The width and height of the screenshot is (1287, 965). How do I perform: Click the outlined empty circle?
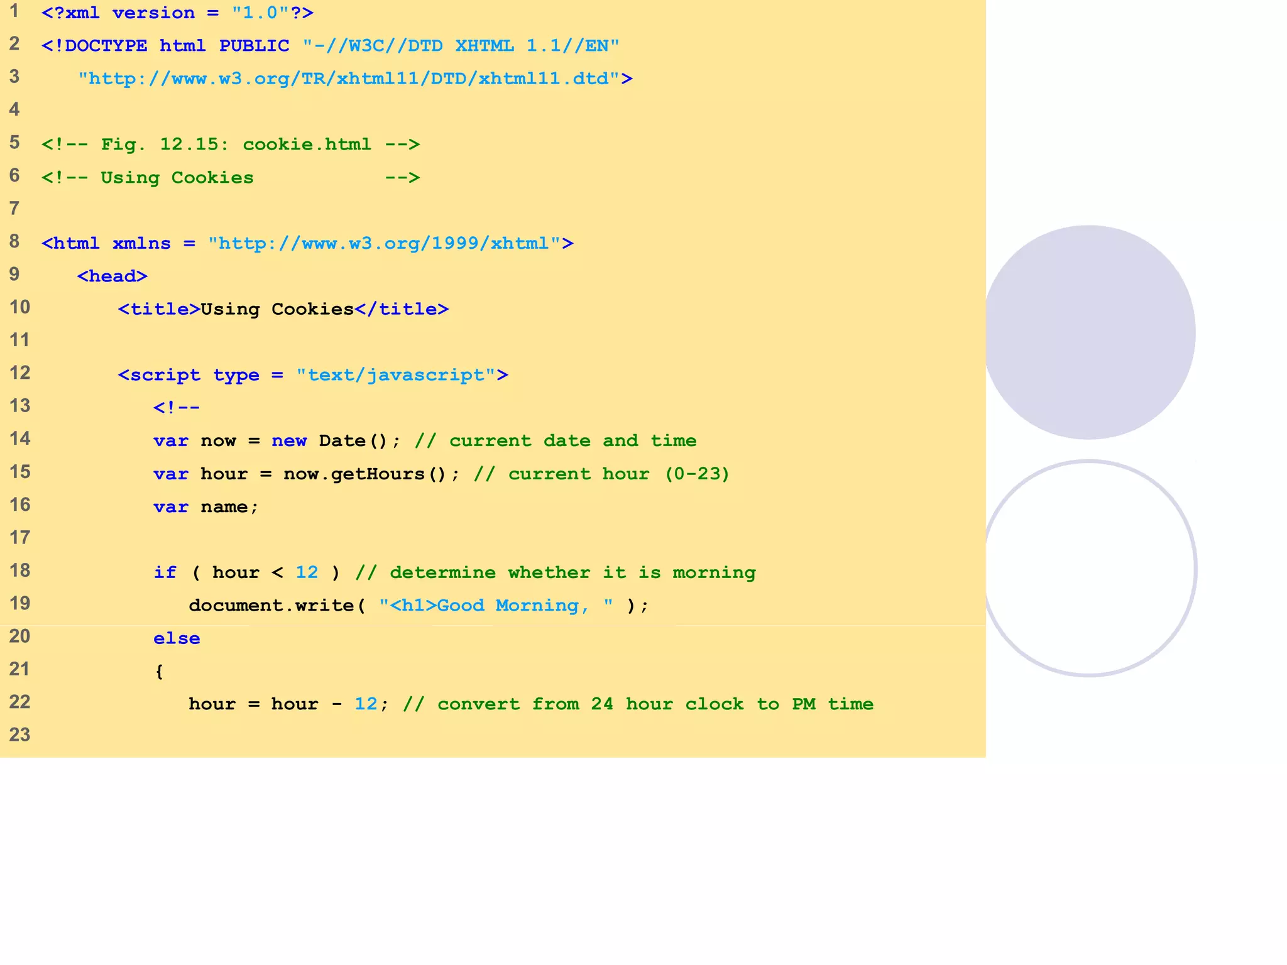[1089, 569]
